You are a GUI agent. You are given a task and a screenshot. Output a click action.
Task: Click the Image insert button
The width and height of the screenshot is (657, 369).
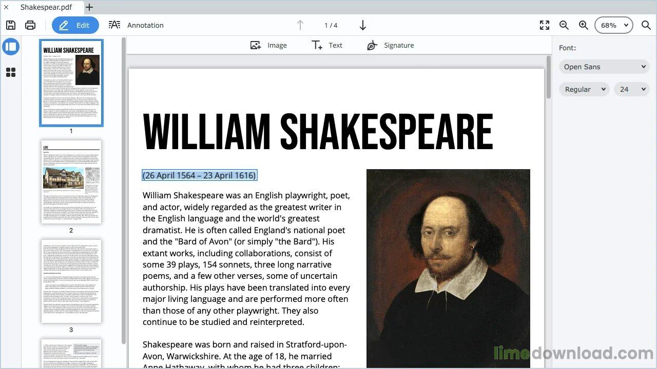tap(268, 45)
